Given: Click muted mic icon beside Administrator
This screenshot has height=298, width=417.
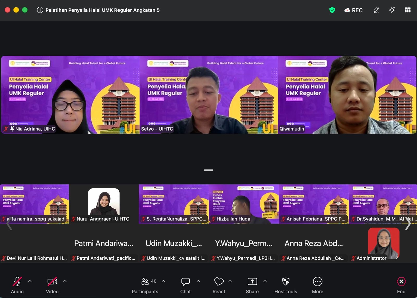Looking at the screenshot, I should coord(353,258).
